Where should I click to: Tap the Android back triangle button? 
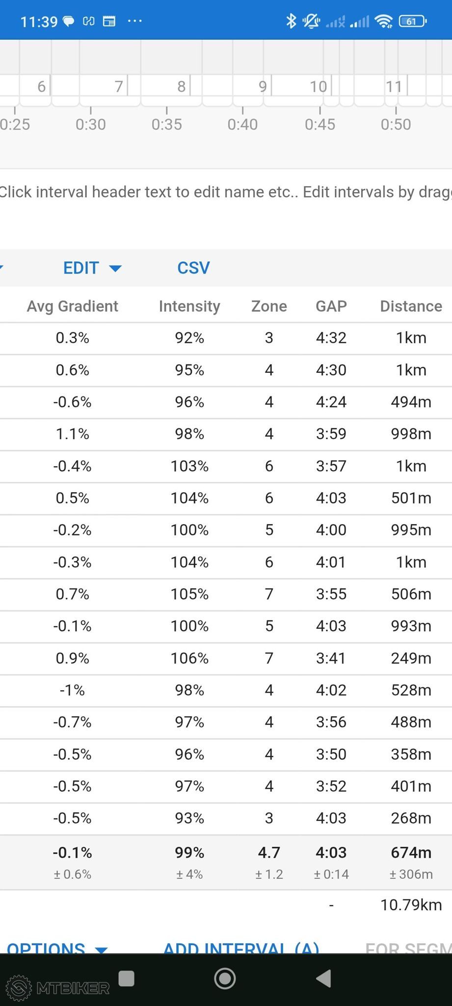point(323,978)
